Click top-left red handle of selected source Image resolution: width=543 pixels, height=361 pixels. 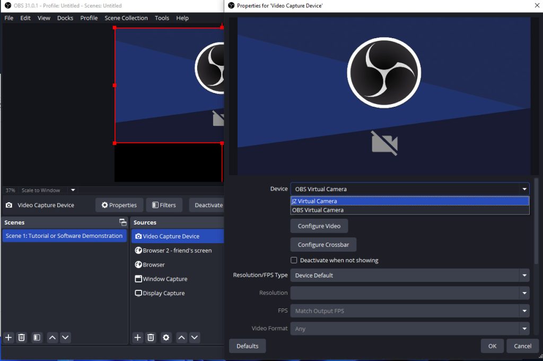pos(115,28)
